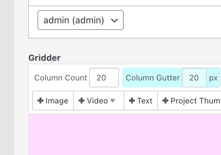Click the Column Gutter label text
Image resolution: width=221 pixels, height=155 pixels.
[153, 78]
